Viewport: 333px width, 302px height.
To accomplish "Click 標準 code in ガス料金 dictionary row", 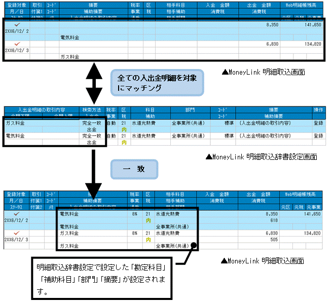I will [229, 123].
